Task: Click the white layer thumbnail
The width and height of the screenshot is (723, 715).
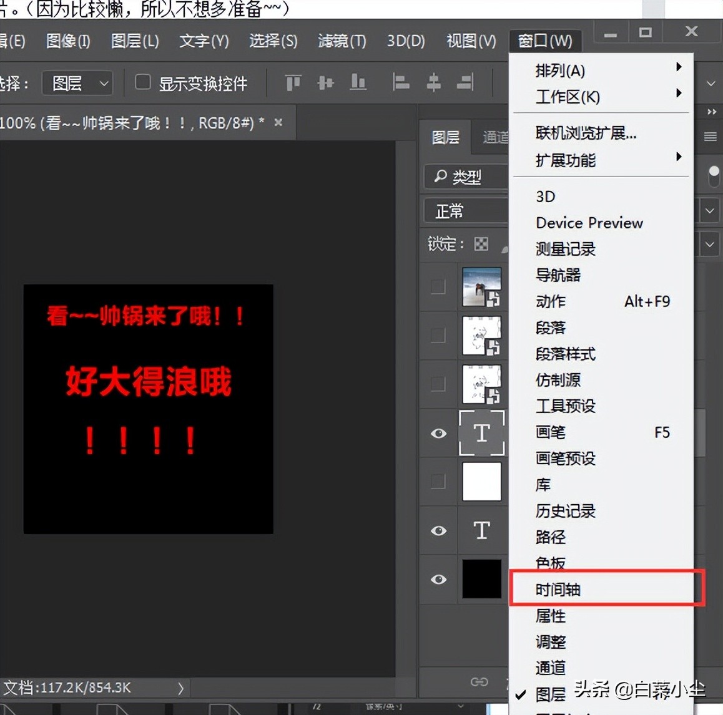Action: coord(481,481)
